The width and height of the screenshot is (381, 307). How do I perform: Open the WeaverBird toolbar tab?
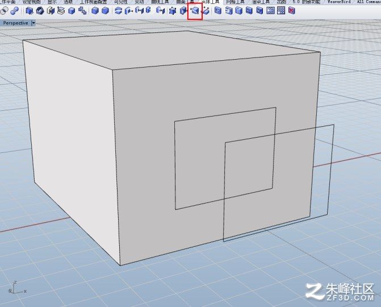click(339, 2)
